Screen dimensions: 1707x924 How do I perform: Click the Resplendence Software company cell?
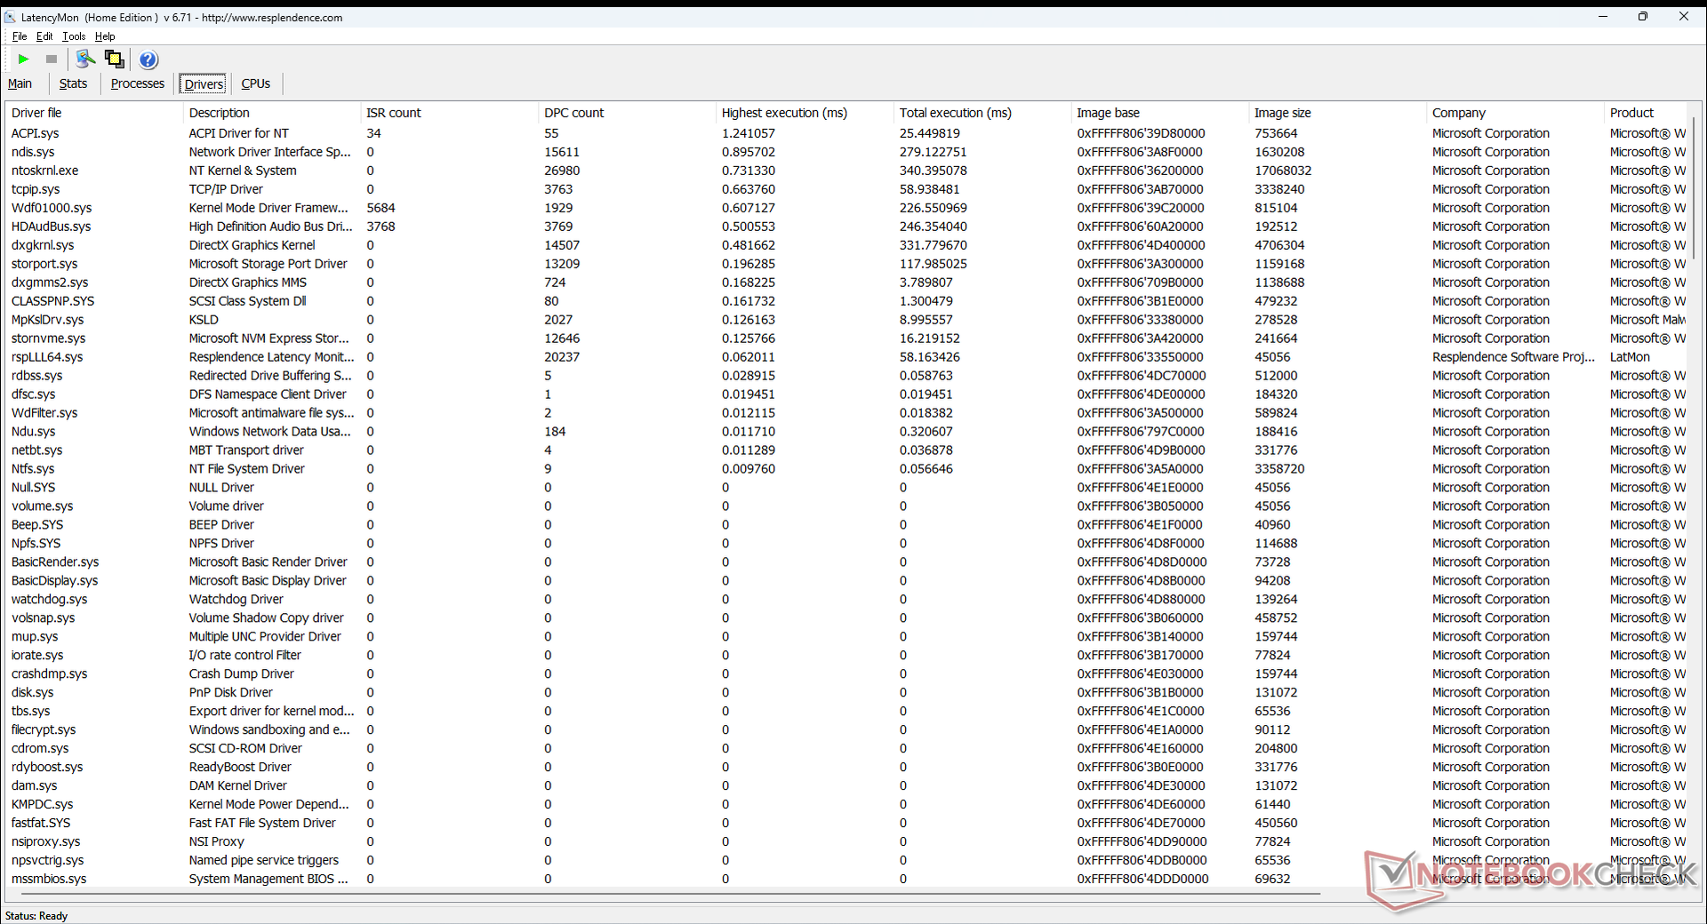(x=1514, y=357)
